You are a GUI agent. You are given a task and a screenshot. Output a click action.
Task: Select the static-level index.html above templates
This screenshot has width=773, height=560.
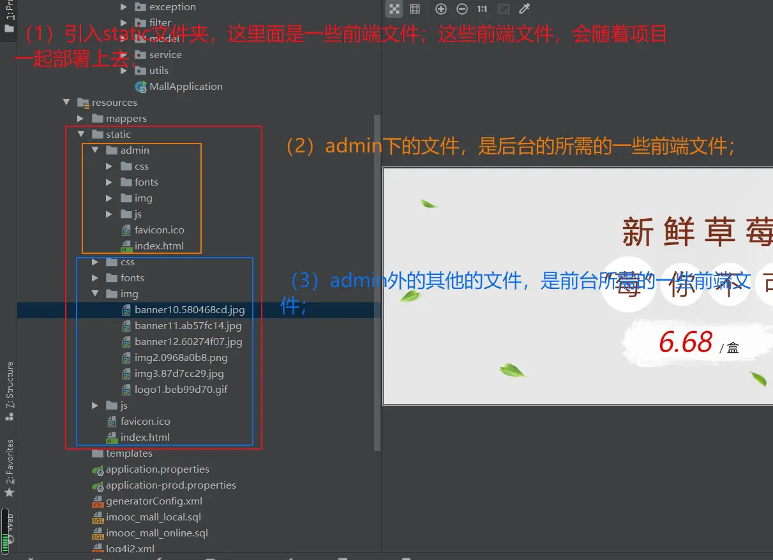tap(145, 438)
